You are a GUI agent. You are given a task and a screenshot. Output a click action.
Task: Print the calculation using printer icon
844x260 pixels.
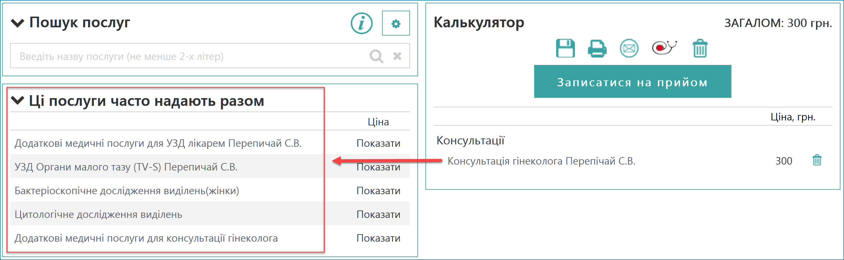597,48
